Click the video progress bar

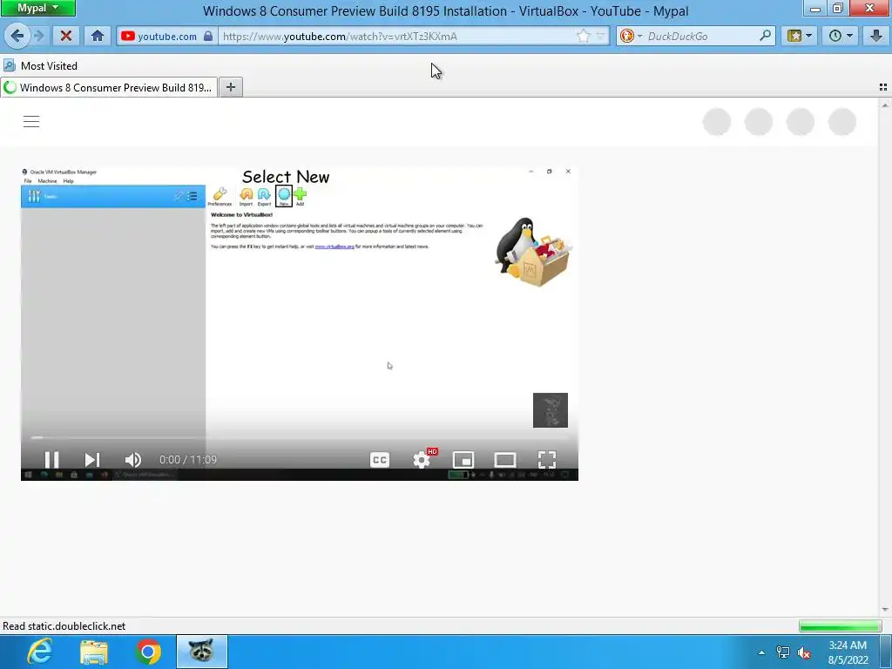pyautogui.click(x=300, y=437)
